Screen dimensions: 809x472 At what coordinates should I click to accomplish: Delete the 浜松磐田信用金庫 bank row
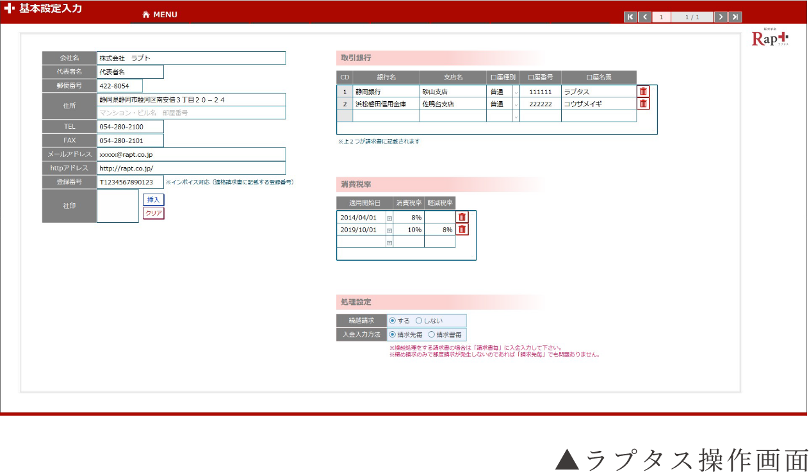point(643,104)
